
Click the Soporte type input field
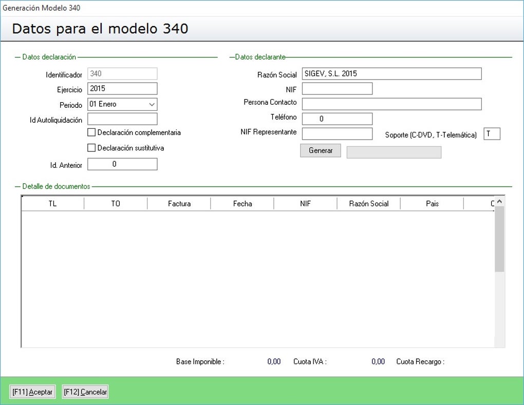pyautogui.click(x=492, y=134)
